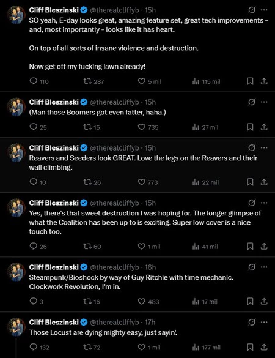Bookmark the Reavers and Seeders tweet

coord(250,182)
